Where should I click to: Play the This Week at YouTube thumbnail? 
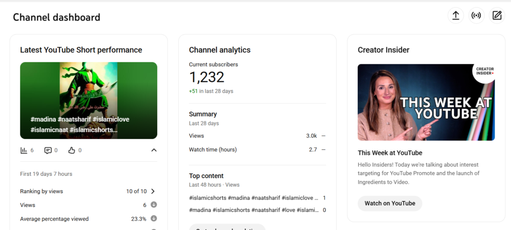point(426,102)
